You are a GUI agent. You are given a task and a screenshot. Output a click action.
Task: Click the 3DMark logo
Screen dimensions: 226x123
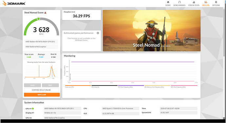tap(14, 3)
